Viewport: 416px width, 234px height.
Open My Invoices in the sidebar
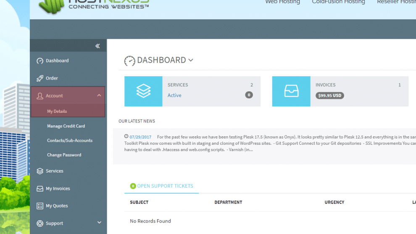(58, 188)
